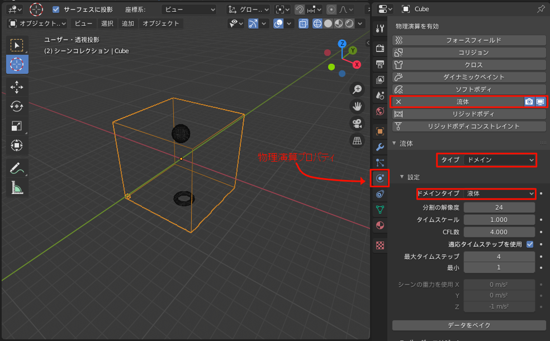Open the Scene properties tab
The width and height of the screenshot is (550, 341).
pos(380,96)
